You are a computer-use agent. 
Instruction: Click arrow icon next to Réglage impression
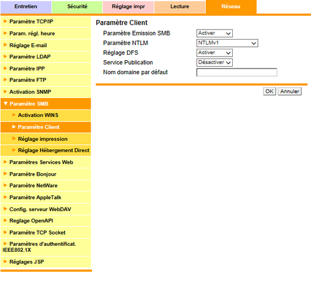pyautogui.click(x=14, y=138)
